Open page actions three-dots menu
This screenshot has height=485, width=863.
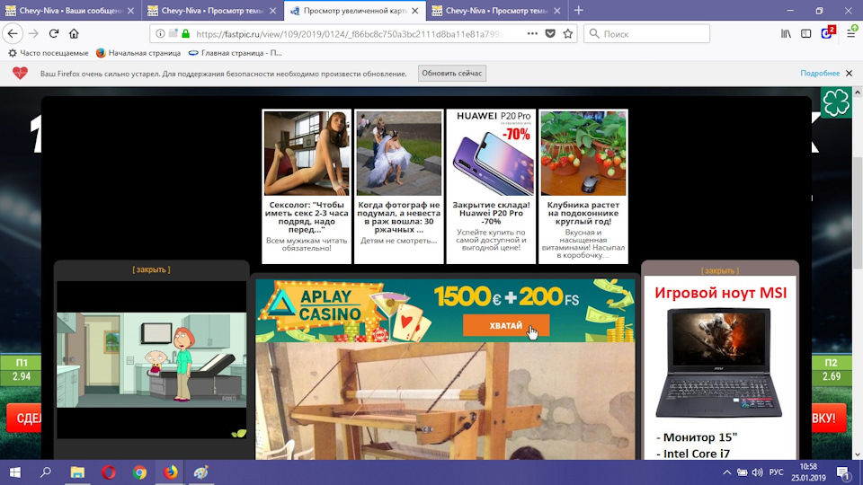532,33
